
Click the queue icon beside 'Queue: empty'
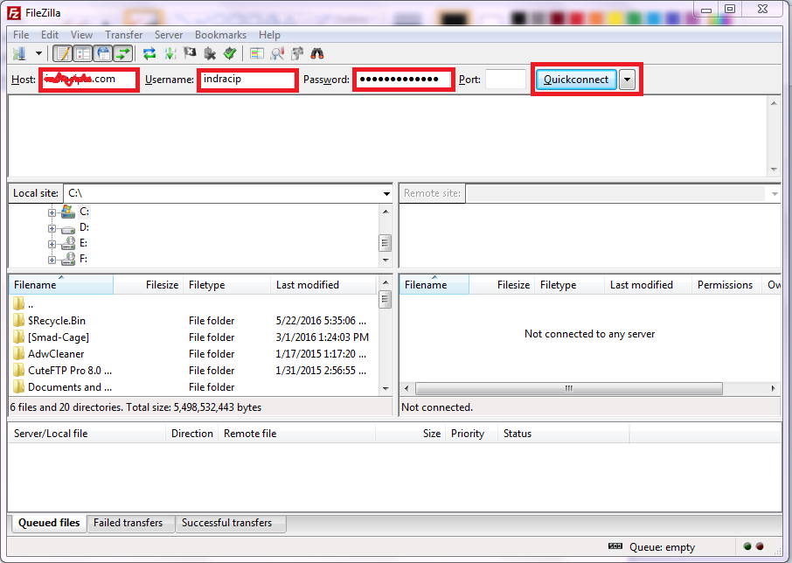tap(615, 546)
